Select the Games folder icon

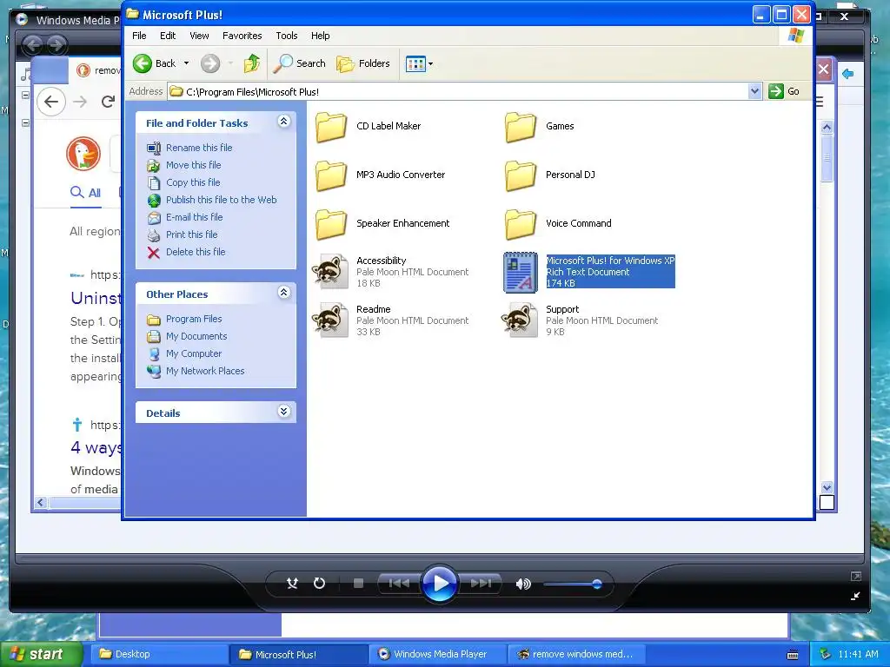(x=521, y=127)
